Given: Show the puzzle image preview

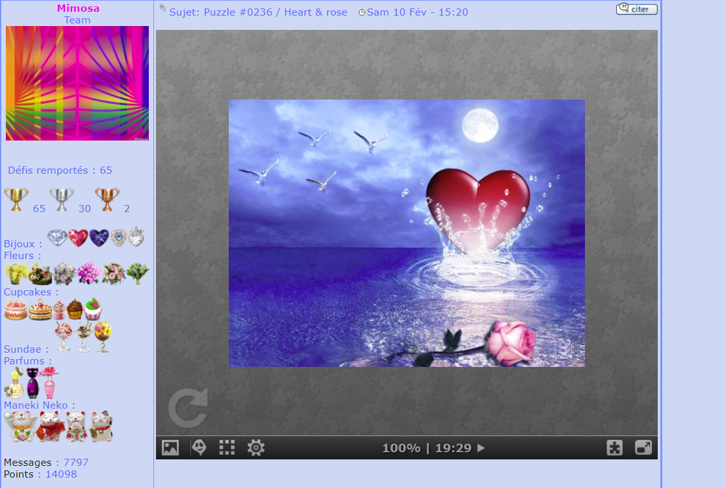Looking at the screenshot, I should (x=170, y=448).
